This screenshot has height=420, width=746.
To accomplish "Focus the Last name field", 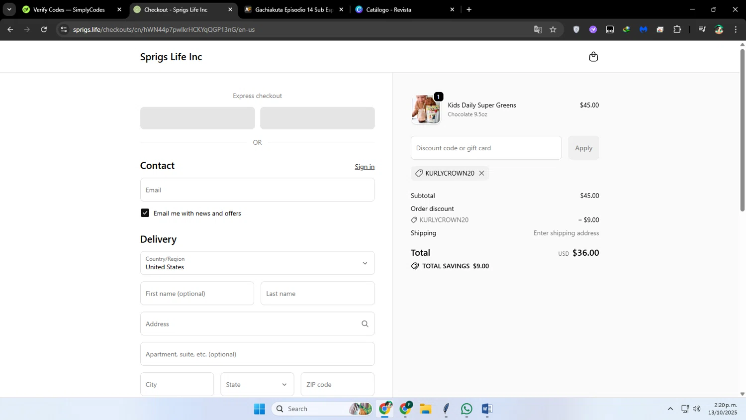I will [317, 294].
